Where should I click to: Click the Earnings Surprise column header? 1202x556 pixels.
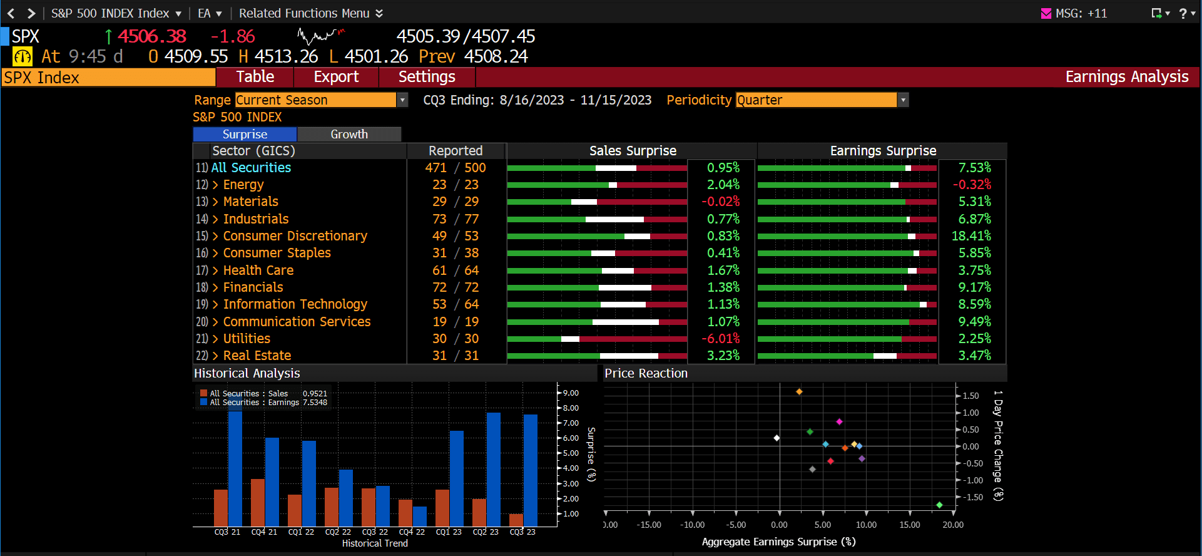[x=883, y=151]
